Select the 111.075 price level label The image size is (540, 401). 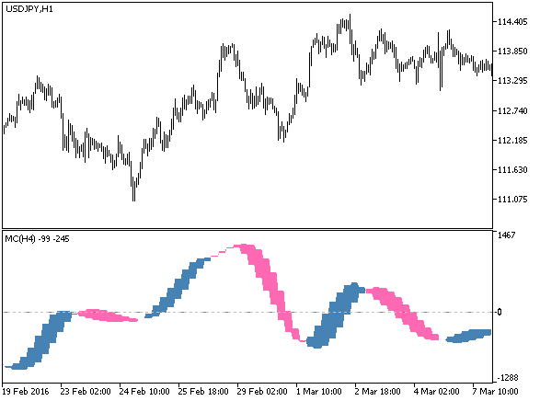(512, 200)
